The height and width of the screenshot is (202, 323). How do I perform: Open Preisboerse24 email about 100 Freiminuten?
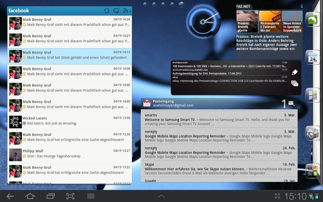[x=230, y=64]
